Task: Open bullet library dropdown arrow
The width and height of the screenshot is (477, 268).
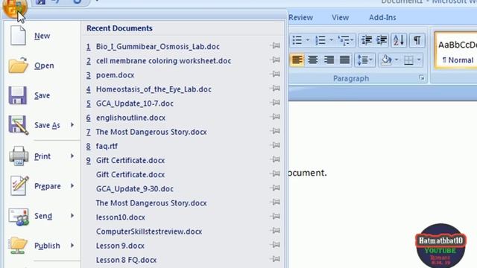Action: pyautogui.click(x=308, y=40)
